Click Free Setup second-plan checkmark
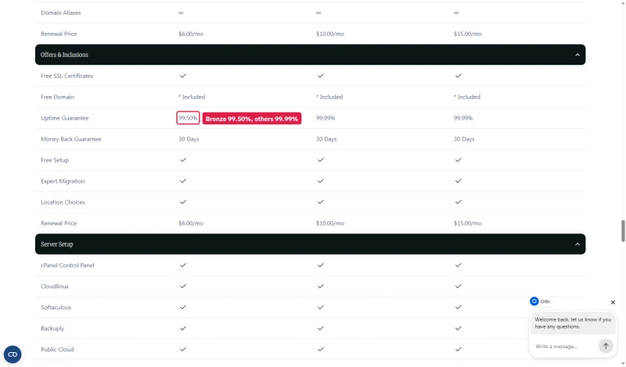This screenshot has height=367, width=626. point(321,160)
